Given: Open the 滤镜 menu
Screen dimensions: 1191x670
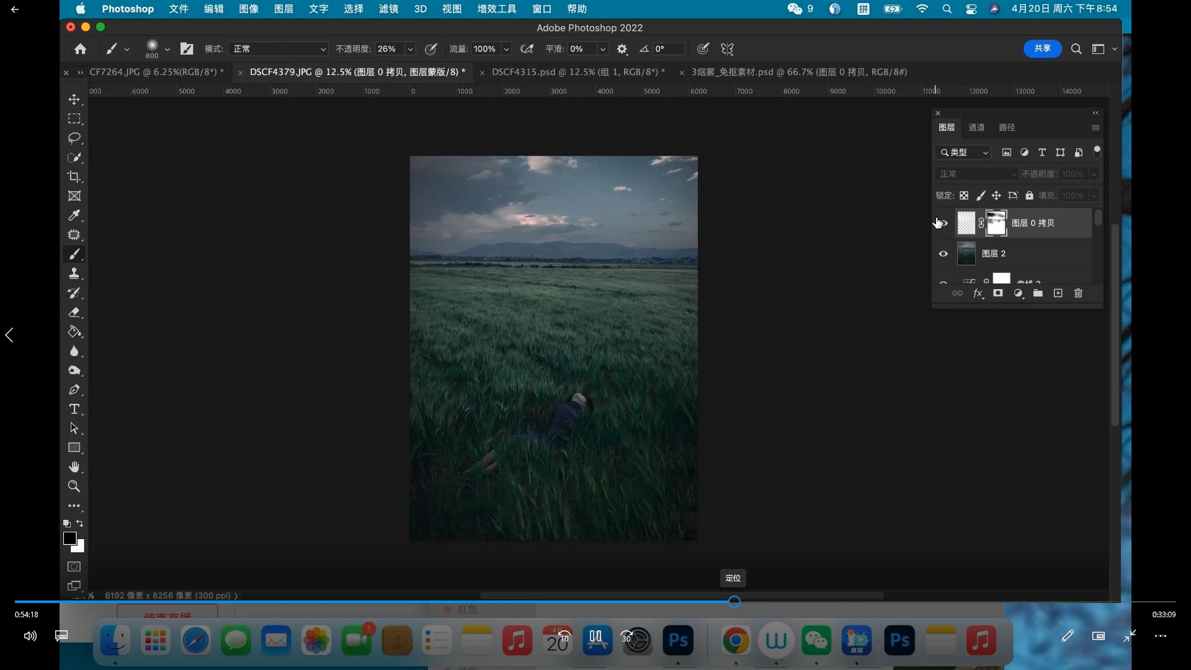Looking at the screenshot, I should (388, 9).
